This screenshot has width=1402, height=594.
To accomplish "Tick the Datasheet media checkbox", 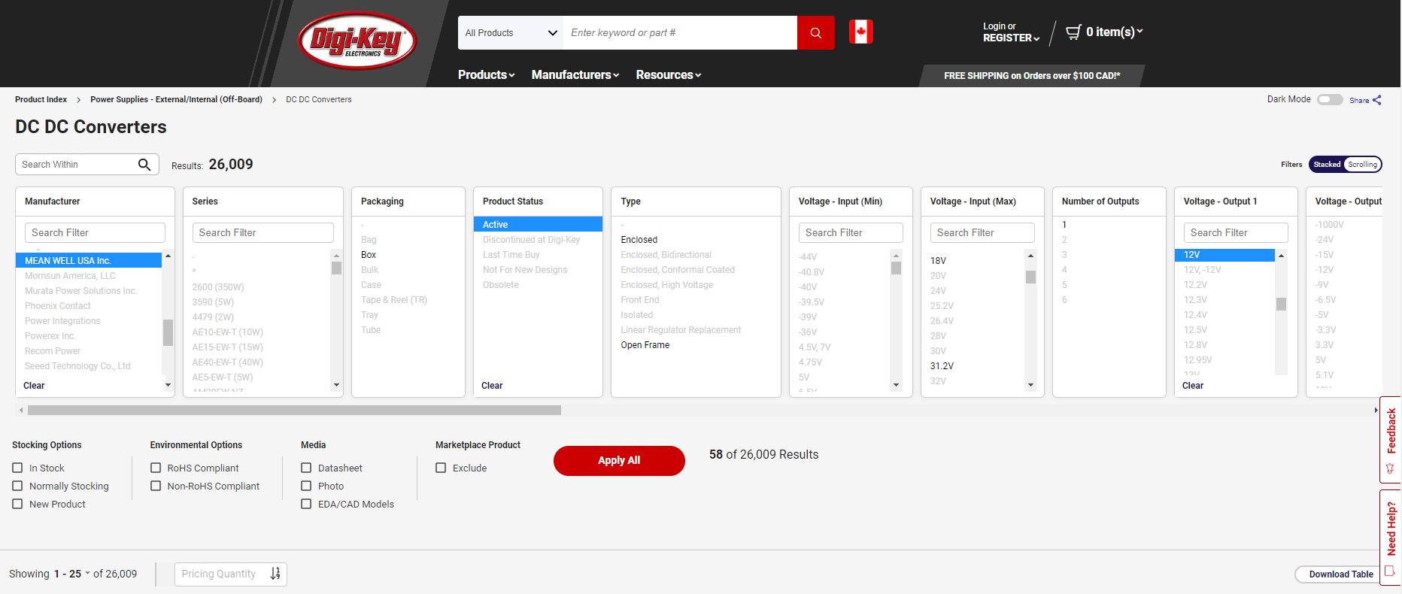I will 306,468.
